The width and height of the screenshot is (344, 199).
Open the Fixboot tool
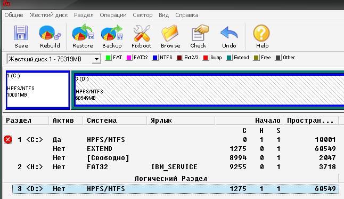point(142,33)
